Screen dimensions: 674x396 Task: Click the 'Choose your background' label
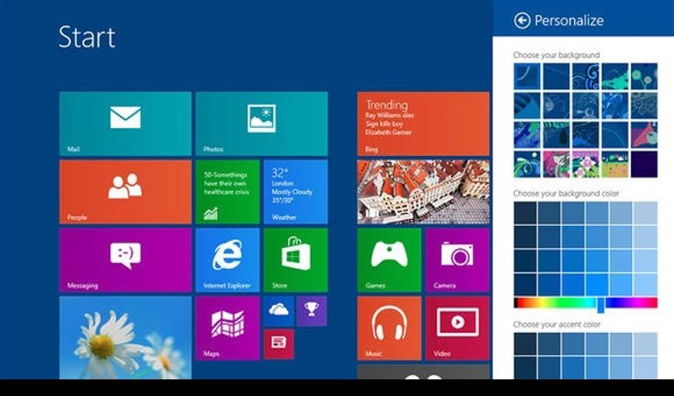tap(556, 55)
